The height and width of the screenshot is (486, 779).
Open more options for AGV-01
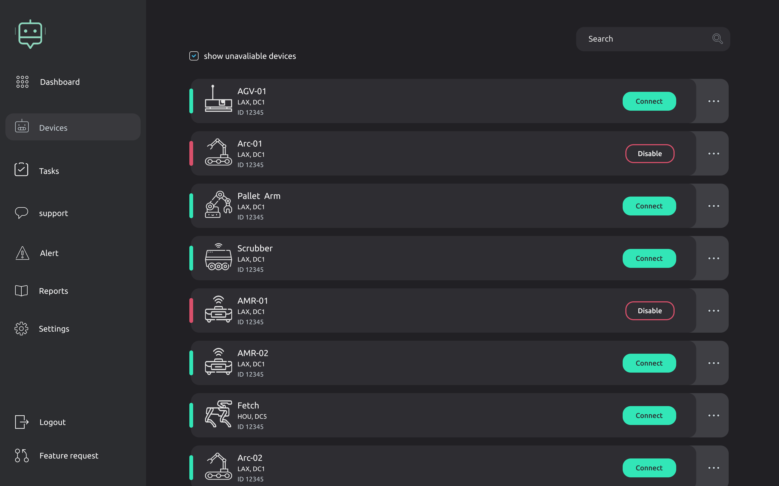click(x=713, y=101)
